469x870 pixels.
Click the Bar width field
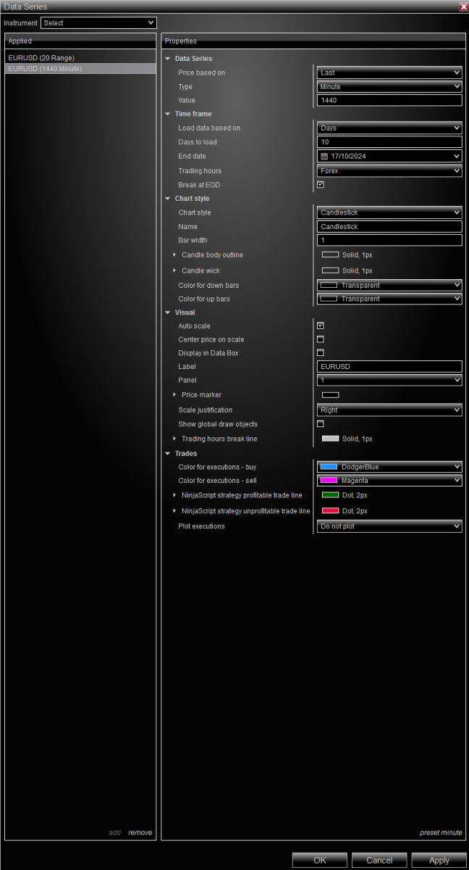pyautogui.click(x=389, y=240)
